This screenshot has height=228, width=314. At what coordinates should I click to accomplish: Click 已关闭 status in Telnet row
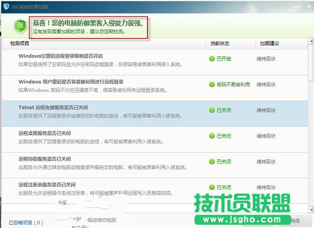coord(224,110)
